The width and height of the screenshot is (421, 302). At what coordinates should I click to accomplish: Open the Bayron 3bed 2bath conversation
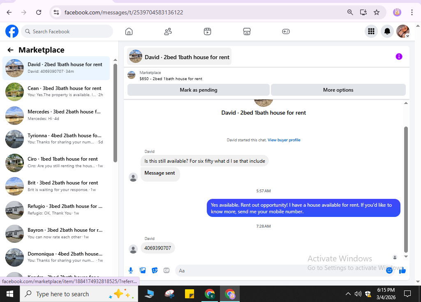[x=56, y=233]
